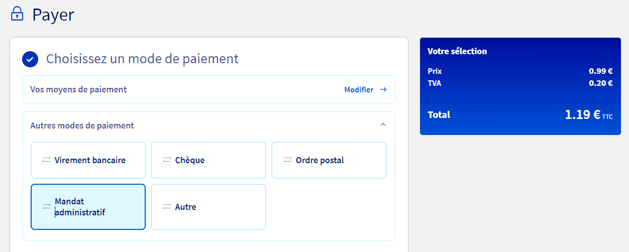Click the transfer arrows icon beside Autre
629x252 pixels.
pos(167,207)
